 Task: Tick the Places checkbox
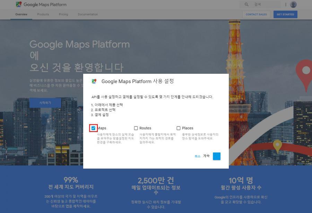pyautogui.click(x=179, y=128)
